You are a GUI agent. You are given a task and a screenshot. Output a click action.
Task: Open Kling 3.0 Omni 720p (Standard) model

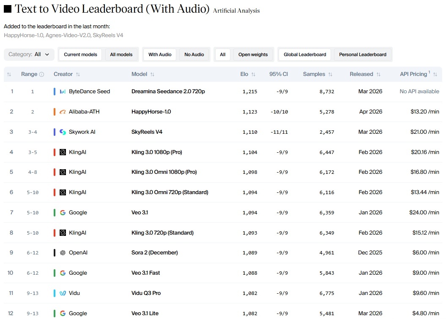tap(170, 192)
